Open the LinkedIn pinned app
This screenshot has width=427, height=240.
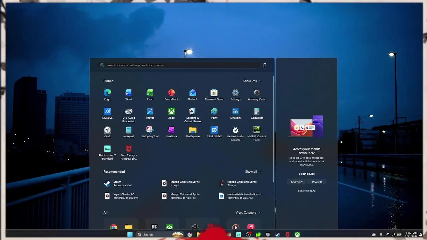click(x=236, y=113)
